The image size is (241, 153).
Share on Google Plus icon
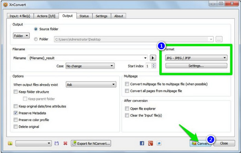150,143
